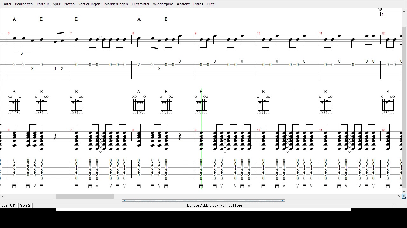Image resolution: width=407 pixels, height=228 pixels.
Task: Click the '- 2 3 1 - -' fingering under the measure 10 E chord
Action: [264, 113]
